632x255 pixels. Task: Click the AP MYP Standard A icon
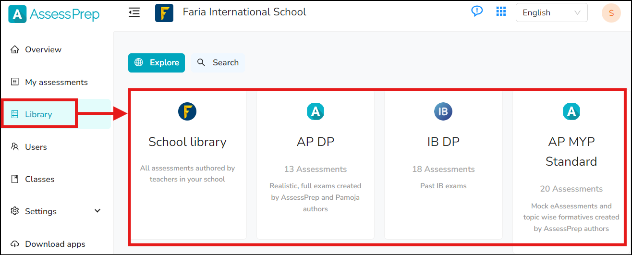[x=571, y=111]
